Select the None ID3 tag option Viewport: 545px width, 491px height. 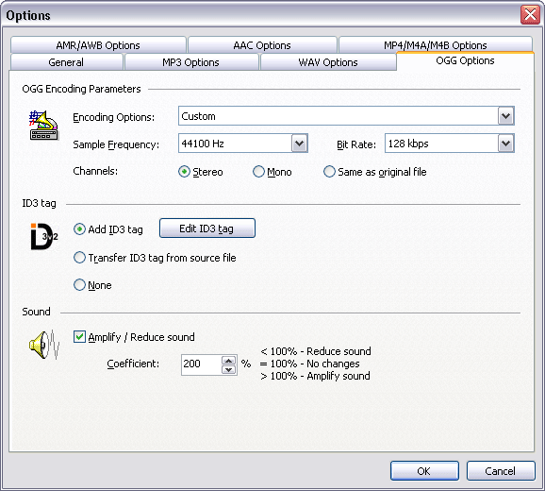click(x=79, y=285)
